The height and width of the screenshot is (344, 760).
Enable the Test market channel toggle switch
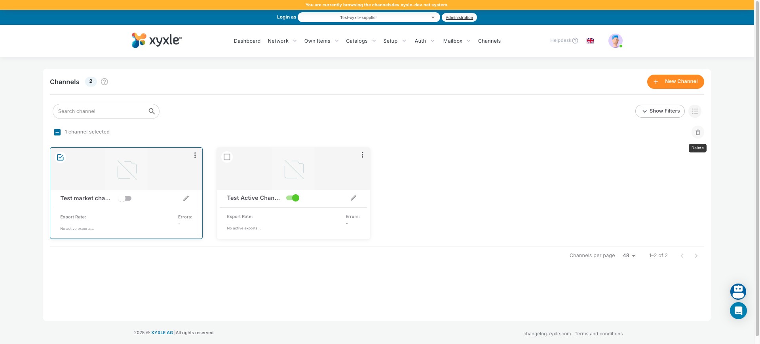point(125,198)
